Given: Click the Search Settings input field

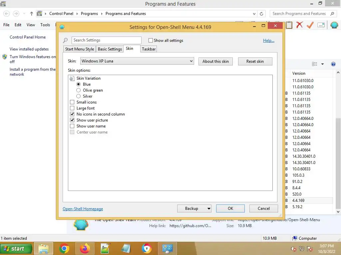Looking at the screenshot, I should point(107,40).
